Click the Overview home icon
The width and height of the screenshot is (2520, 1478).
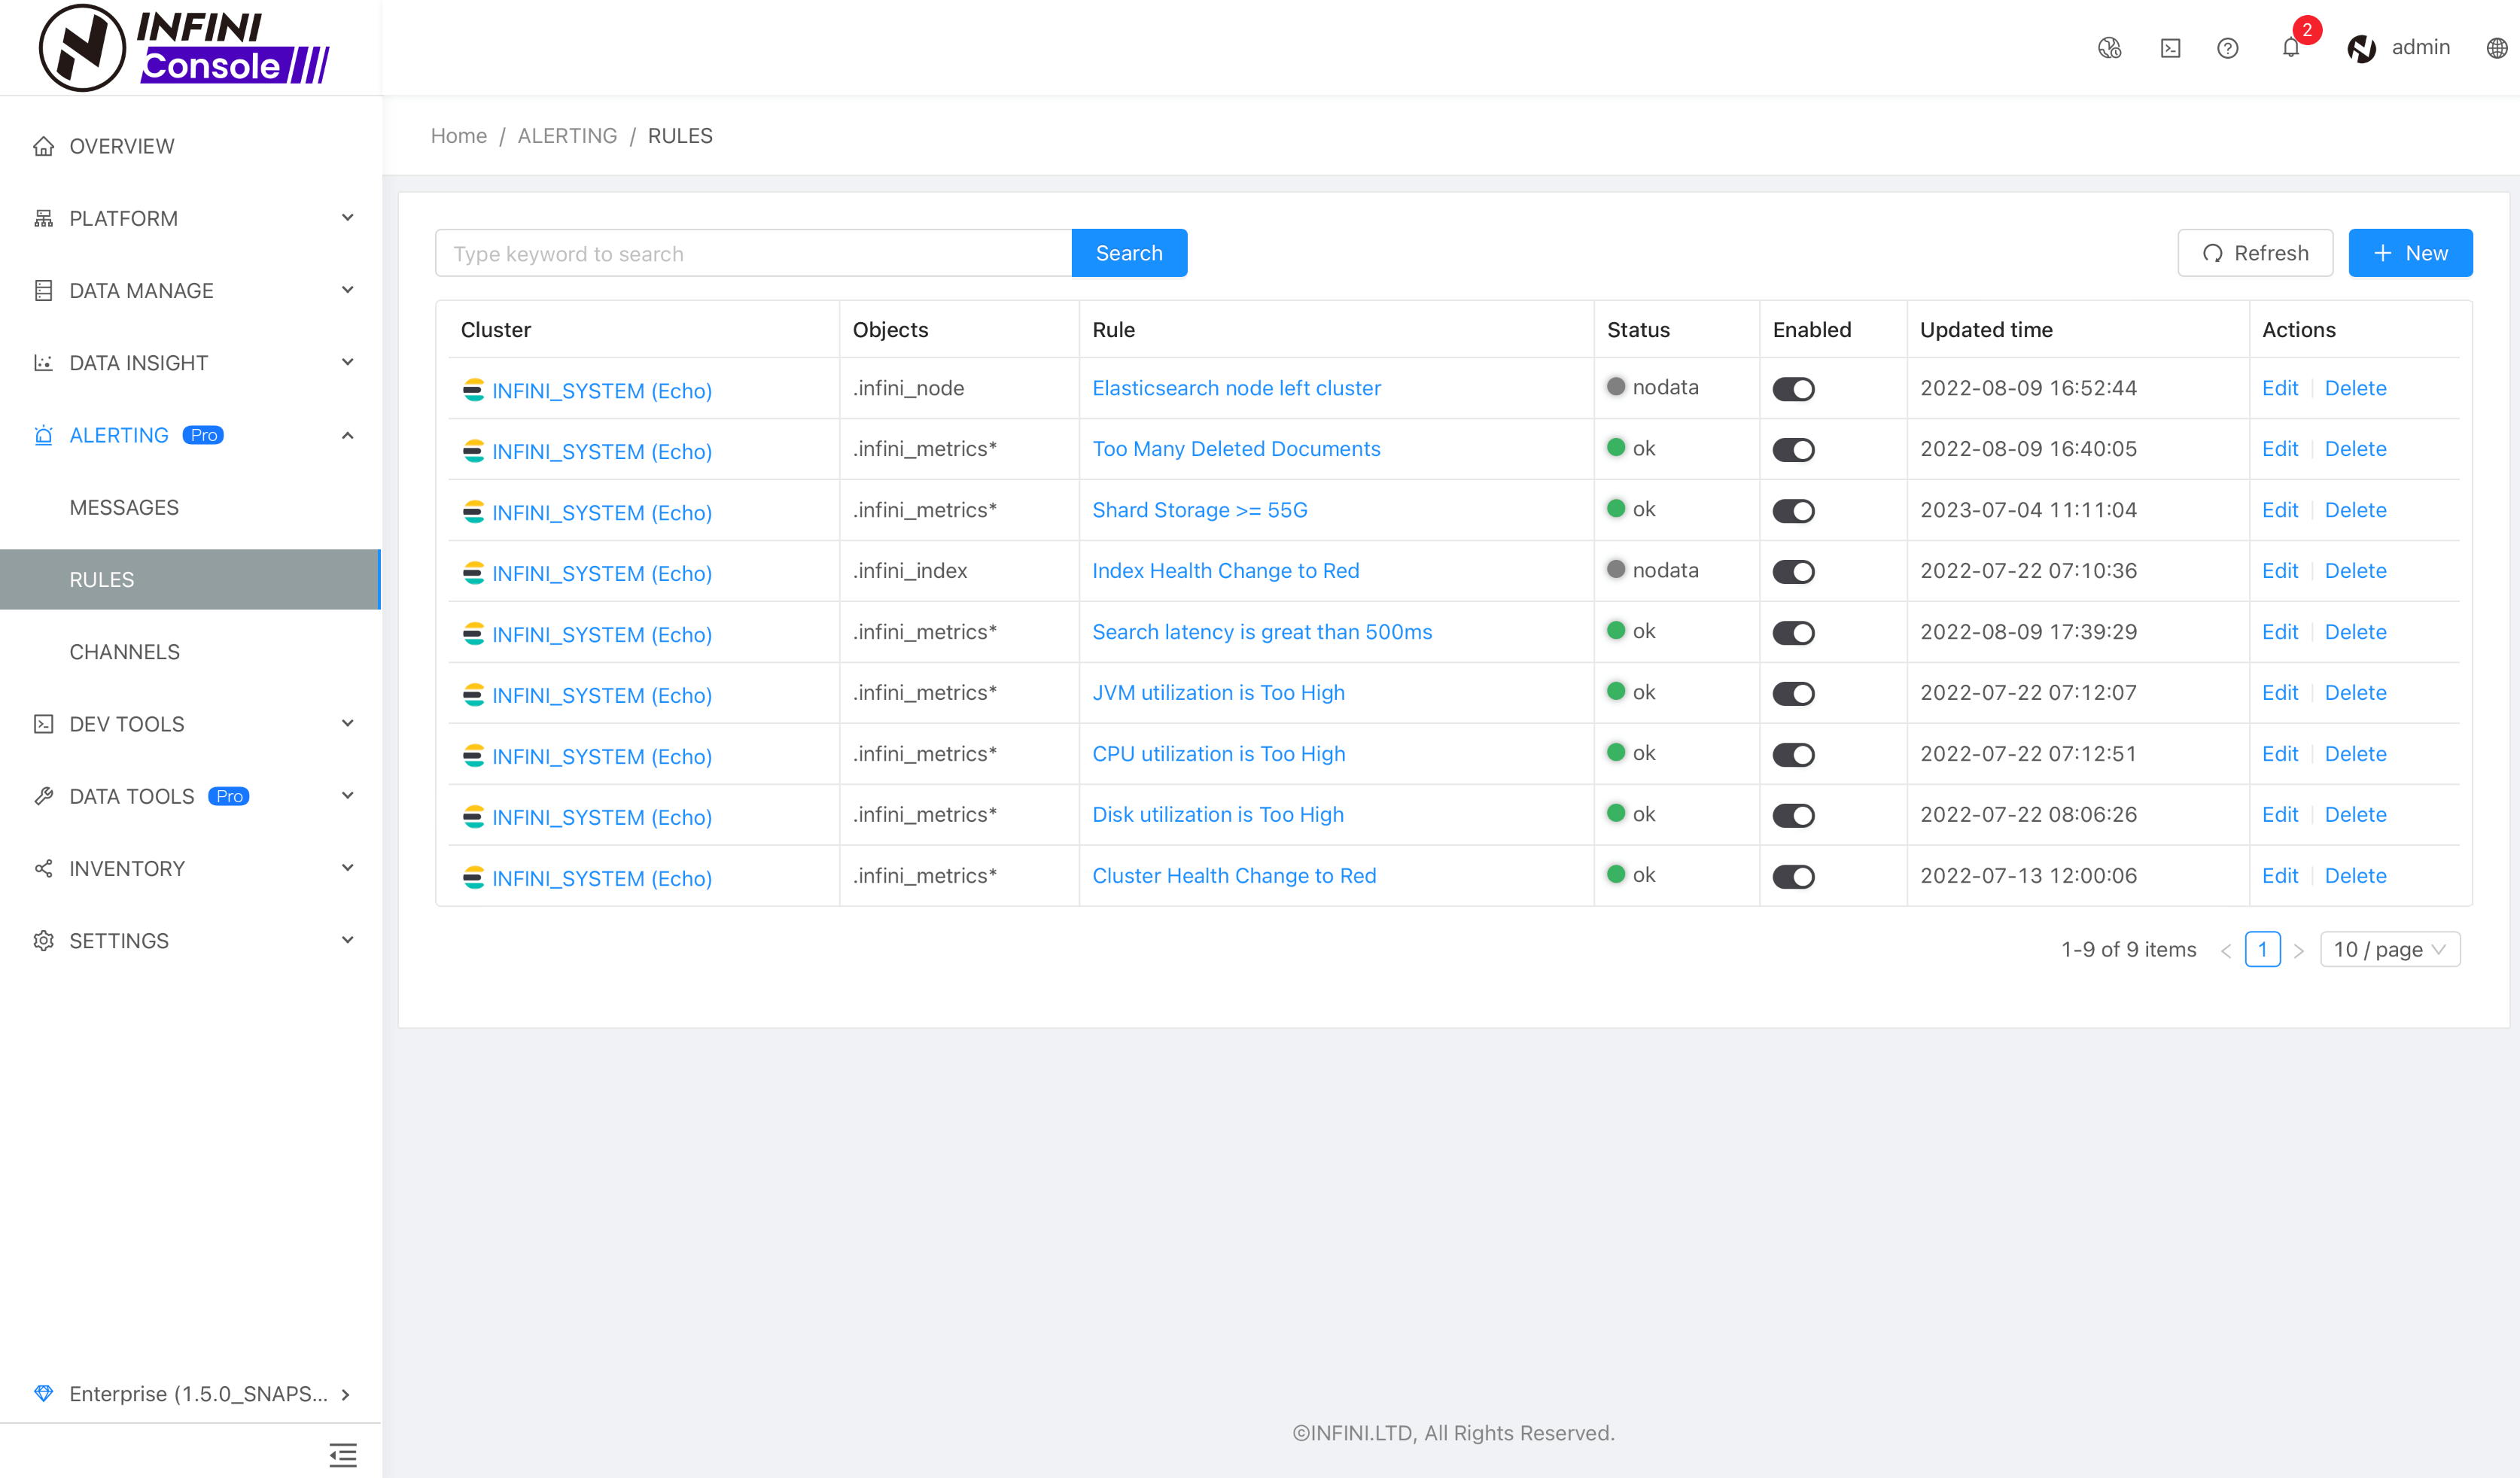(43, 146)
